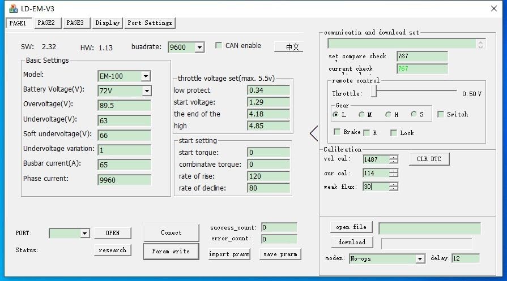This screenshot has height=281, width=507.
Task: Click the start voltage field showing 1.29
Action: 269,102
